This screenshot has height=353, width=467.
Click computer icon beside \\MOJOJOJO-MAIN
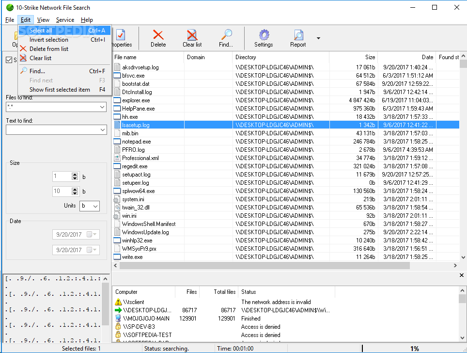118,319
